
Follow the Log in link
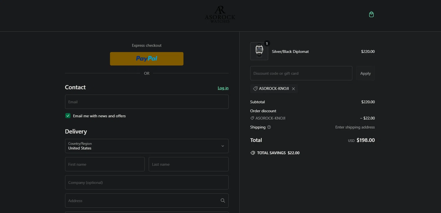click(x=223, y=88)
